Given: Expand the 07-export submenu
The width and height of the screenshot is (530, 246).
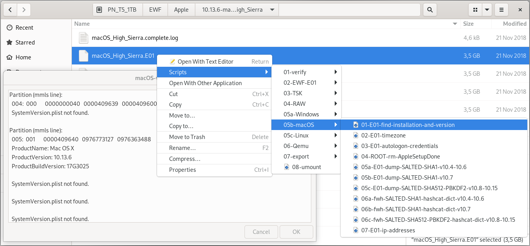Looking at the screenshot, I should (x=307, y=157).
